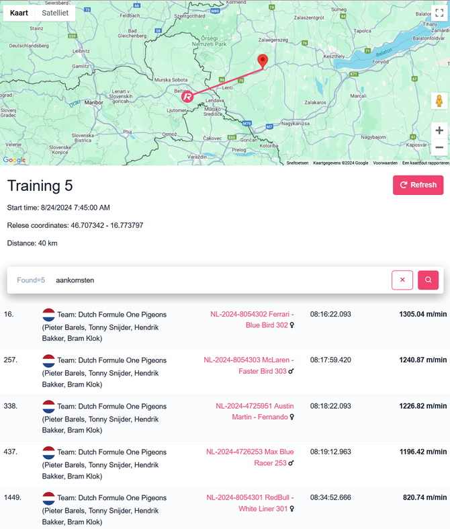450x529 pixels.
Task: Click rank number 1449.
Action: pyautogui.click(x=13, y=497)
